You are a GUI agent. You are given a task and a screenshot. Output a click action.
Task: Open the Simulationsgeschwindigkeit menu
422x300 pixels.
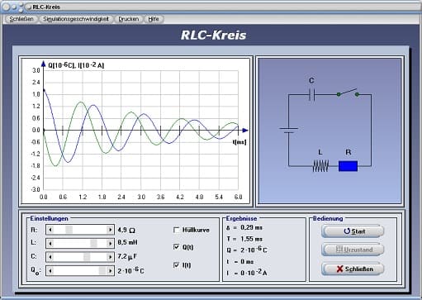coord(76,19)
